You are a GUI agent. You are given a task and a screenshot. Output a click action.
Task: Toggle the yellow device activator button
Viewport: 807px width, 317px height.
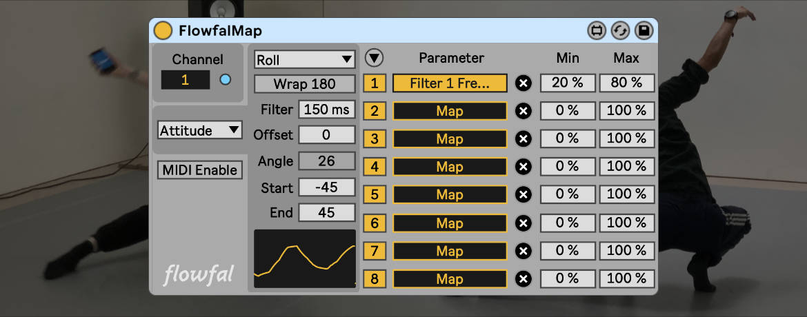coord(163,30)
